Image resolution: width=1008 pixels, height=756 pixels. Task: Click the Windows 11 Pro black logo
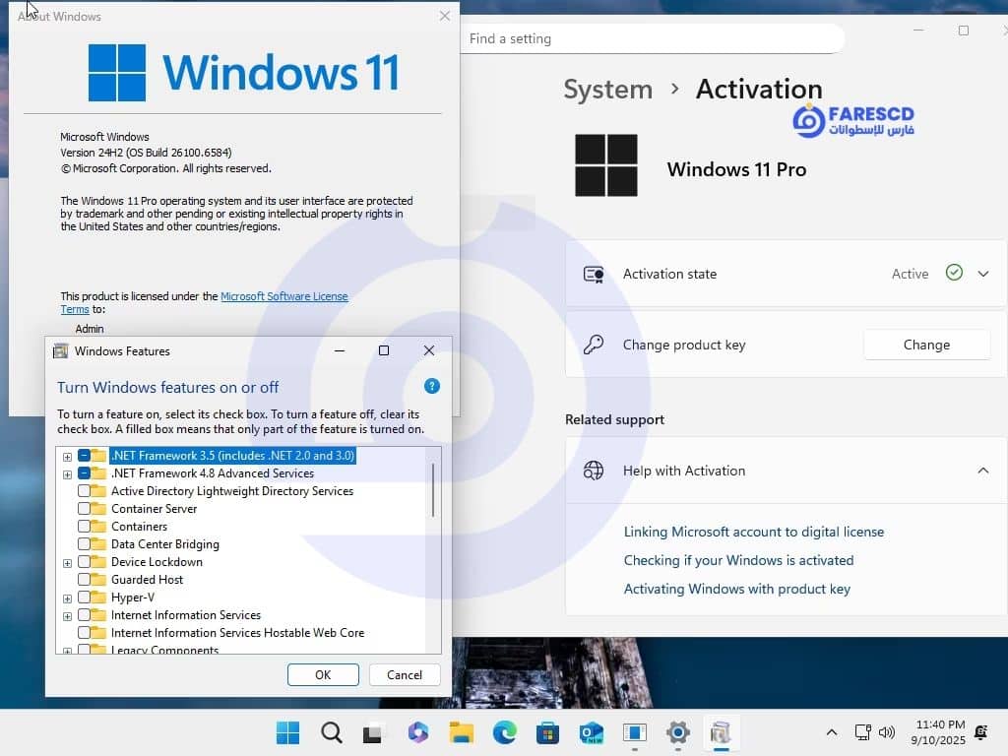click(x=606, y=165)
